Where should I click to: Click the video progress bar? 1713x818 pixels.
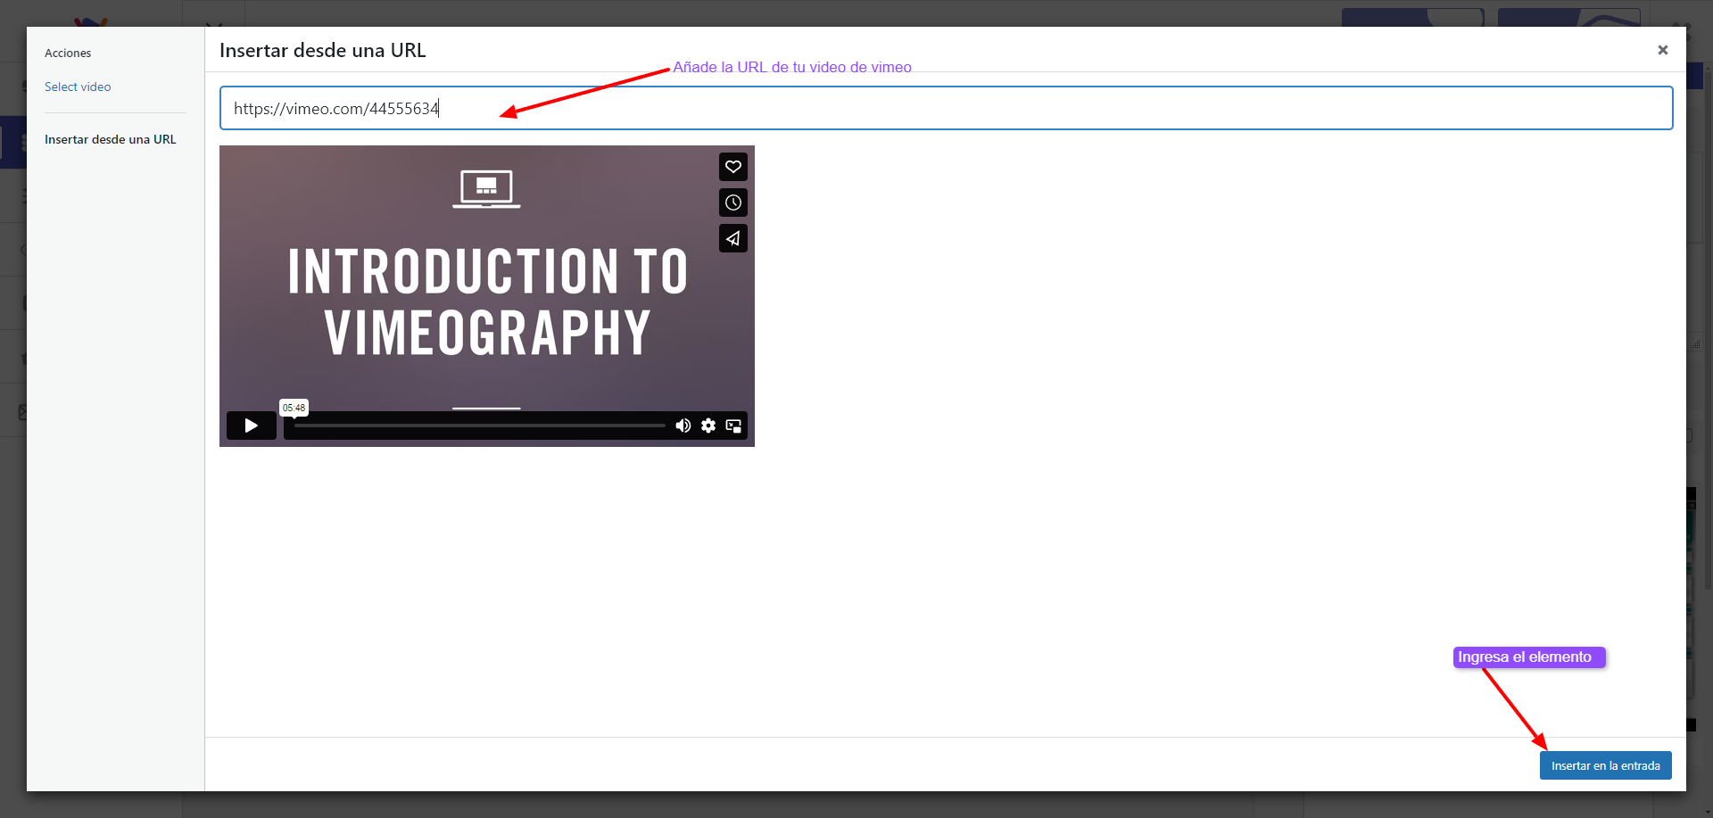[x=480, y=426]
